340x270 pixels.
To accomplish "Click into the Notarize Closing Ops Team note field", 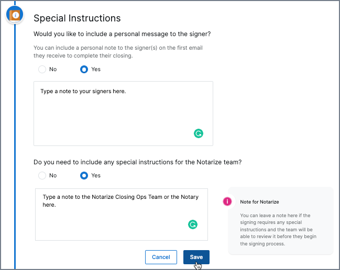I will click(x=122, y=215).
